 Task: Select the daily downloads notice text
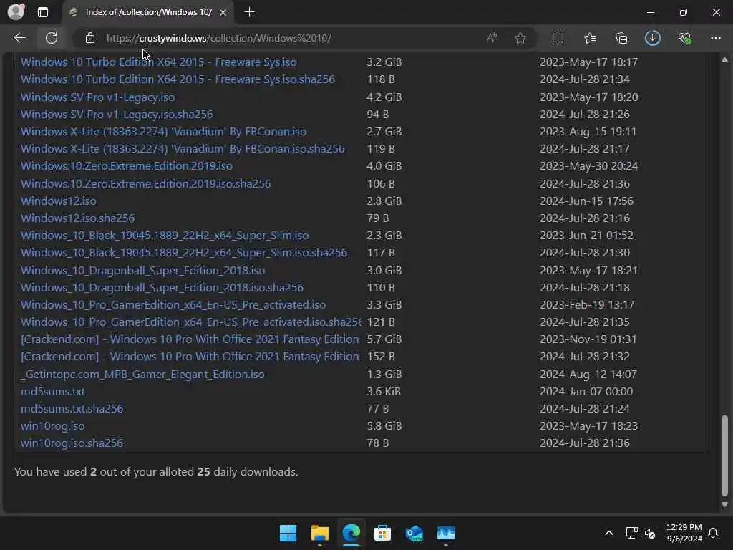pyautogui.click(x=156, y=471)
